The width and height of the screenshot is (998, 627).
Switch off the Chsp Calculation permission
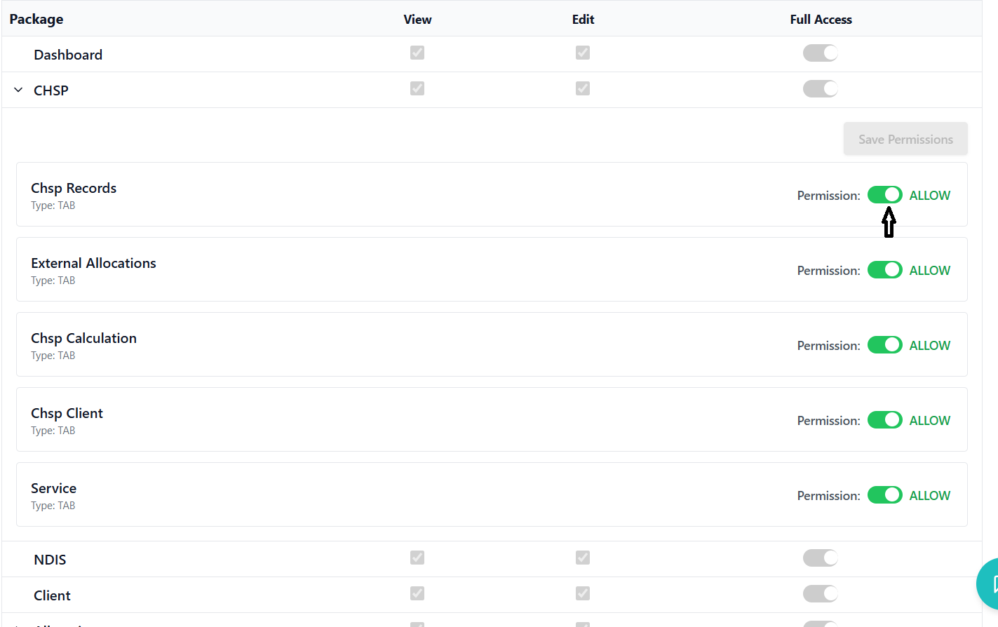(x=884, y=345)
